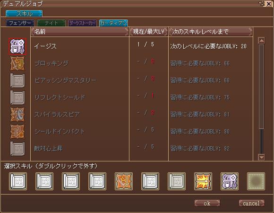Select the イージス skill icon
The width and height of the screenshot is (274, 213).
click(17, 46)
